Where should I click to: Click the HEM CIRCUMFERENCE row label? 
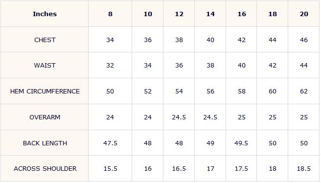click(45, 91)
